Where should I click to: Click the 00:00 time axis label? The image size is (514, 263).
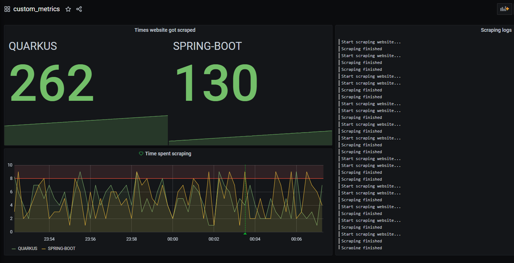click(173, 239)
